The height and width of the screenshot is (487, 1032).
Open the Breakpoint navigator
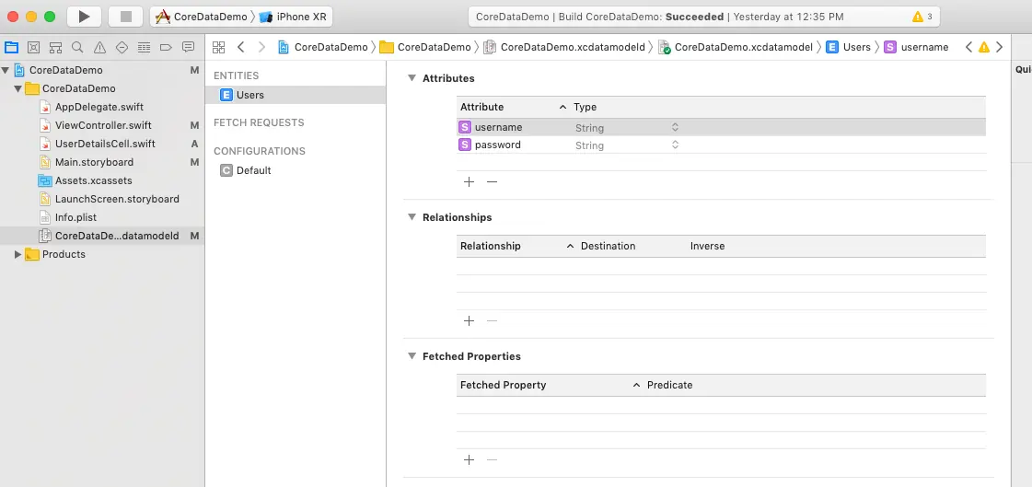pyautogui.click(x=166, y=47)
